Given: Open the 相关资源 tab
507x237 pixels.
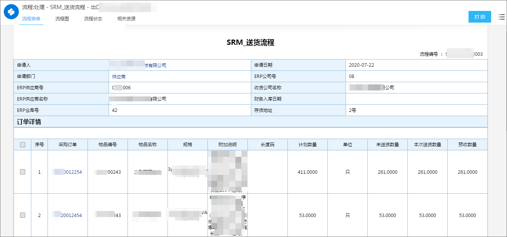Looking at the screenshot, I should coord(126,18).
